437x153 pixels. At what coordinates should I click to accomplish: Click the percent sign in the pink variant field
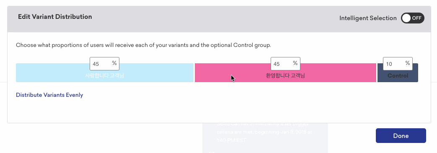pos(295,63)
